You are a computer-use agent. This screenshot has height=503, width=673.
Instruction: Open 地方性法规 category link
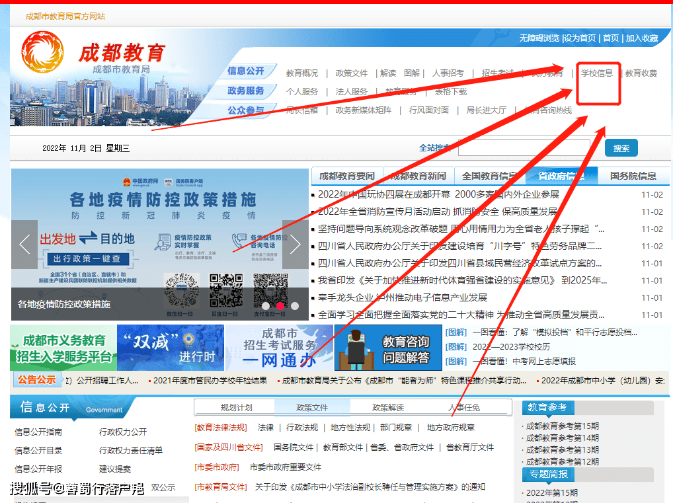[350, 428]
